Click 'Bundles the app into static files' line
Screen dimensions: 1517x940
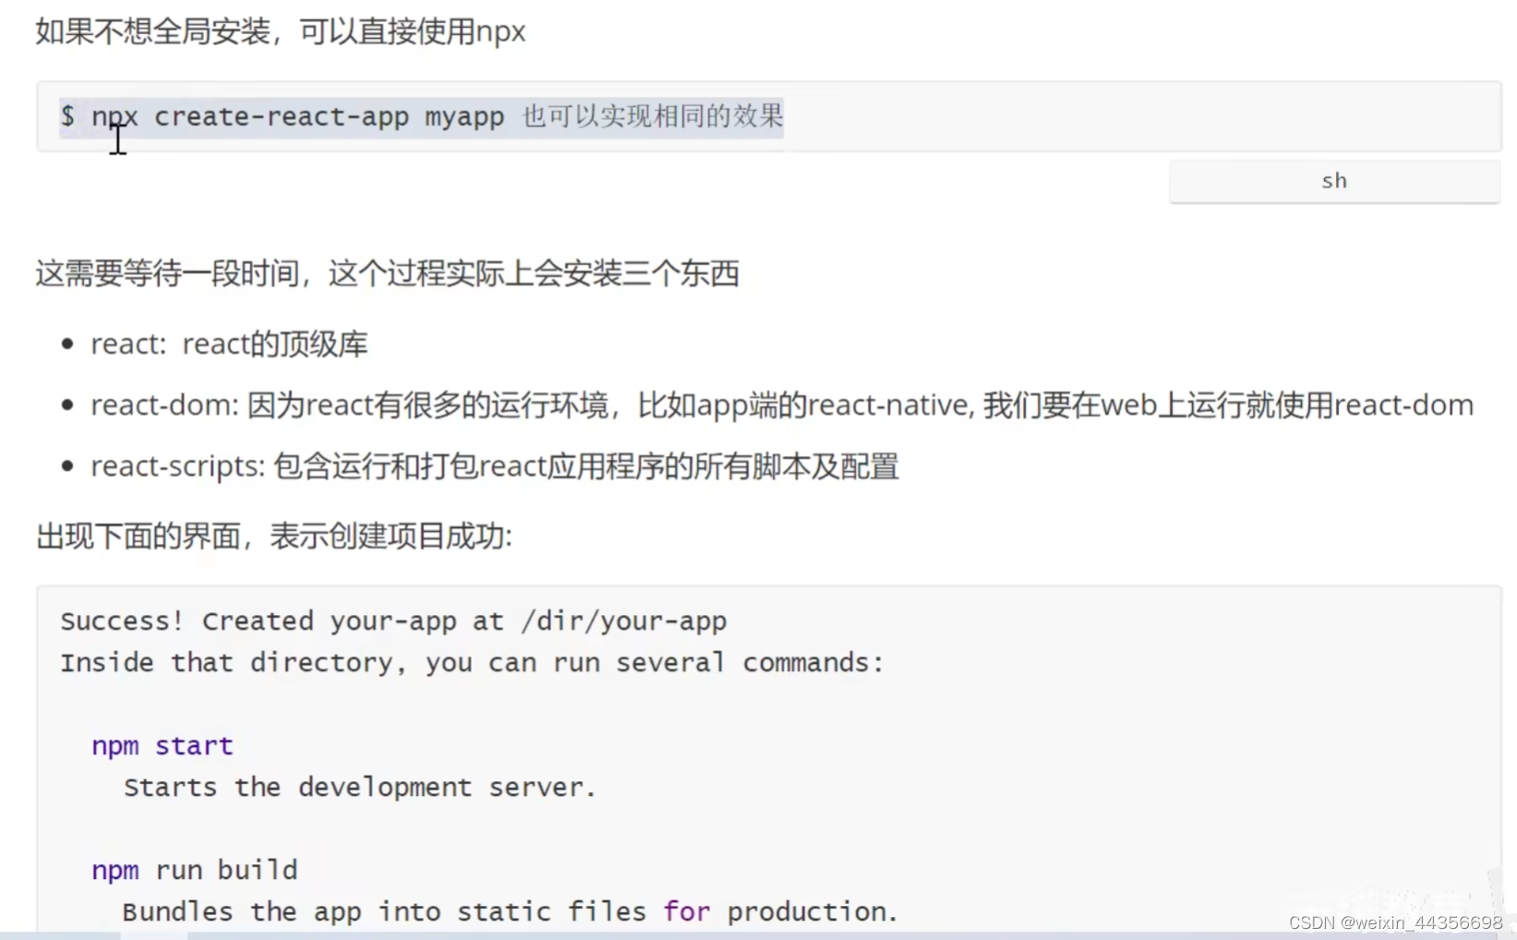[x=510, y=912]
